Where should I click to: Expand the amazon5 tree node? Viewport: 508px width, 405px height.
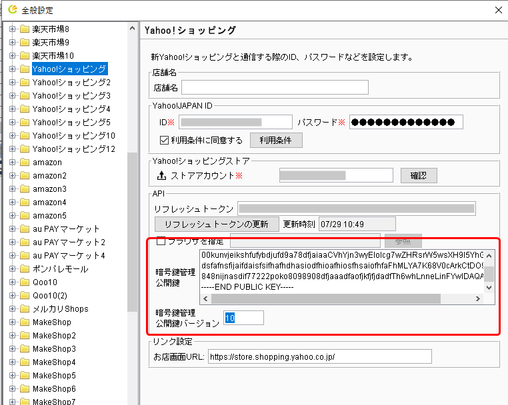click(x=12, y=215)
